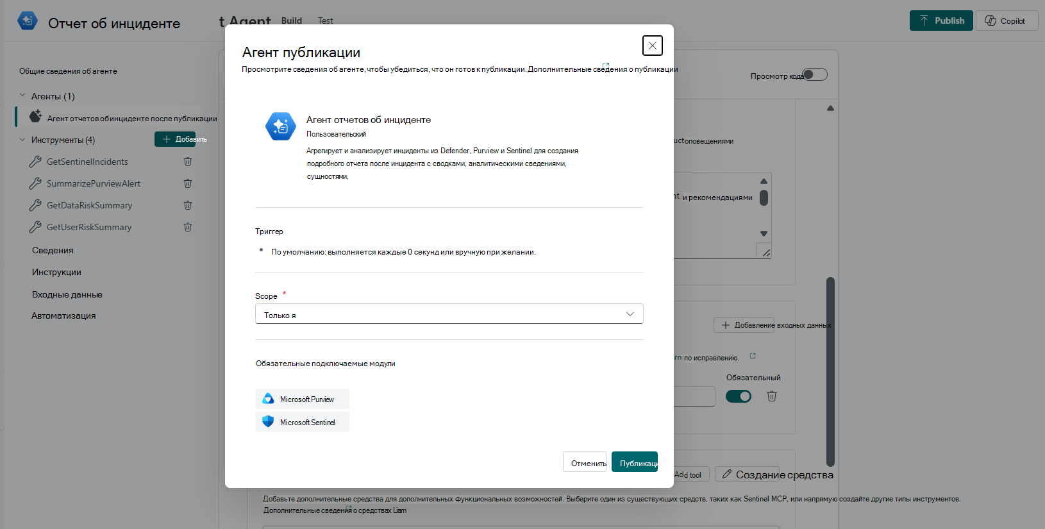Delete GetSentinelIncidents with its trash icon
This screenshot has height=529, width=1045.
coord(188,162)
